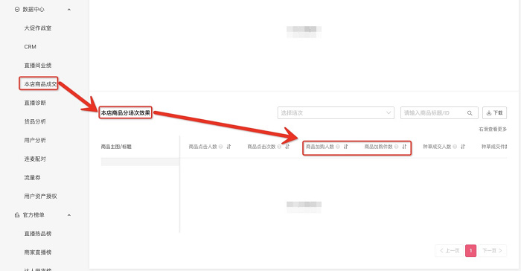The width and height of the screenshot is (521, 271).
Task: Show info tooltip for 商品加购件数
Action: (x=397, y=147)
